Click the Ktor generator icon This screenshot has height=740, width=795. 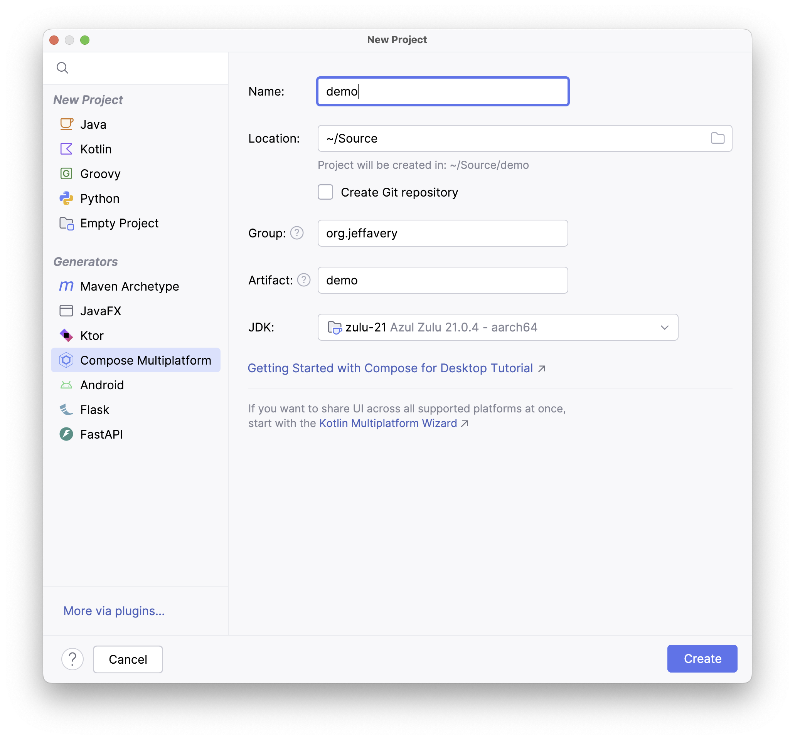point(66,335)
